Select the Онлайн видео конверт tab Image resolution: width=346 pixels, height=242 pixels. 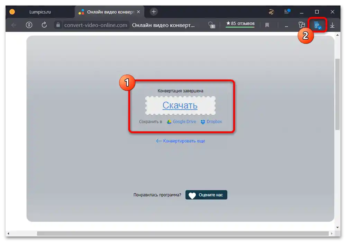point(110,12)
